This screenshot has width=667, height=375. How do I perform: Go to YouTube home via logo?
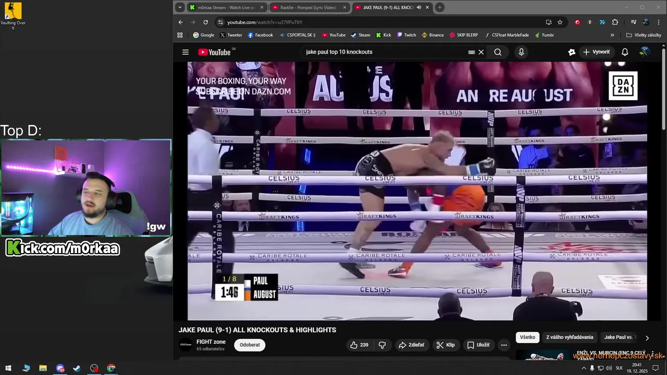click(214, 52)
